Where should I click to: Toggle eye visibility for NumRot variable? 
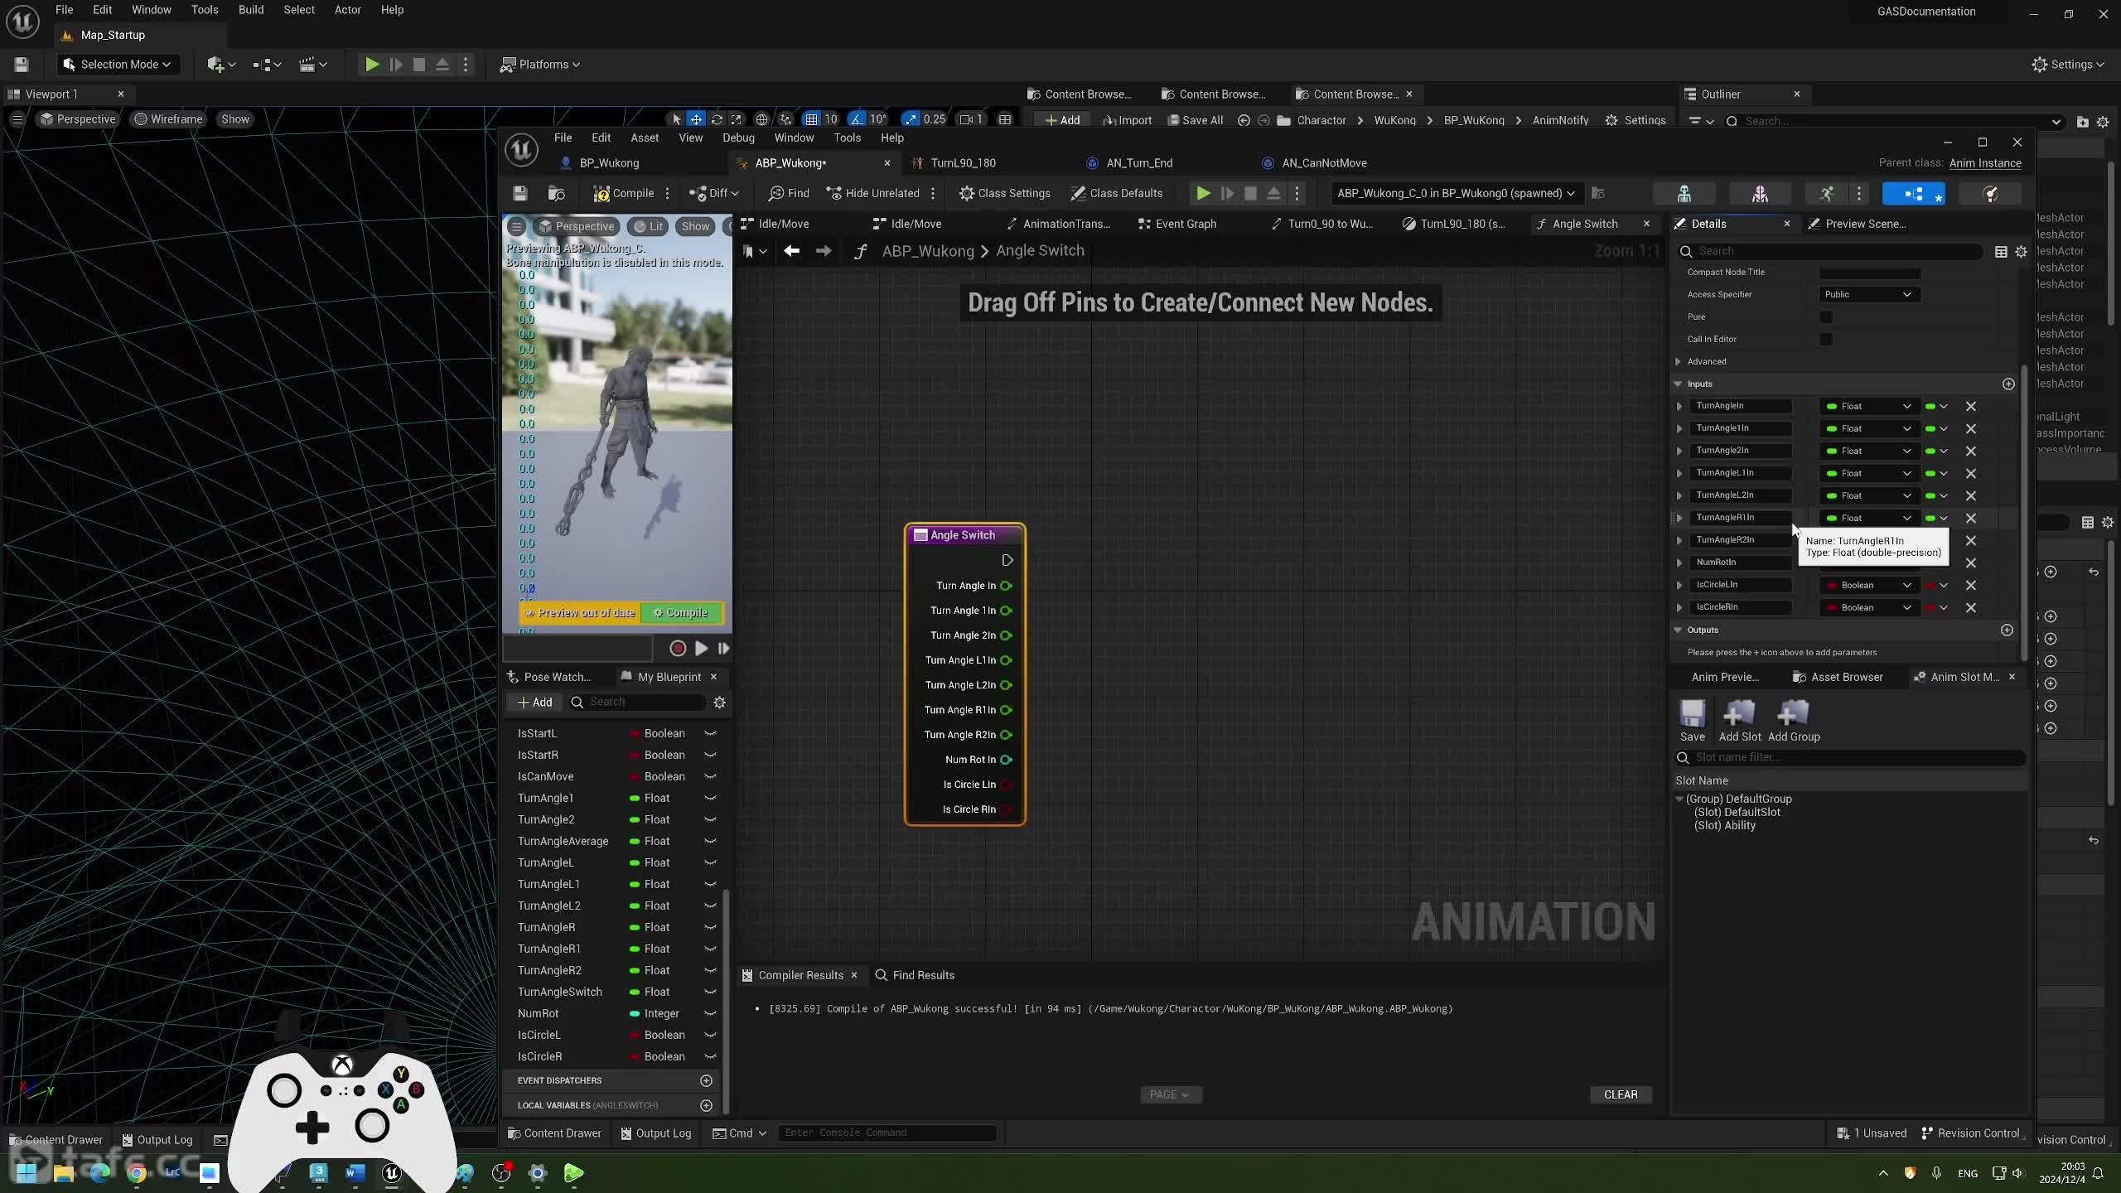(x=710, y=1013)
